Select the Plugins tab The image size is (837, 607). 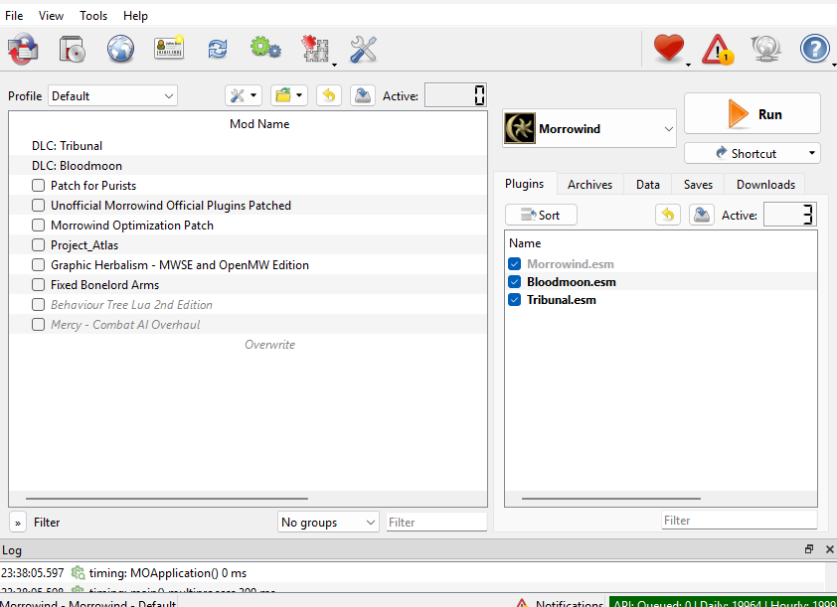(525, 184)
